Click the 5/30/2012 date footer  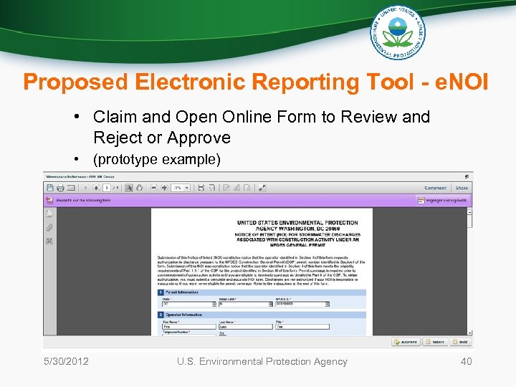pyautogui.click(x=67, y=361)
